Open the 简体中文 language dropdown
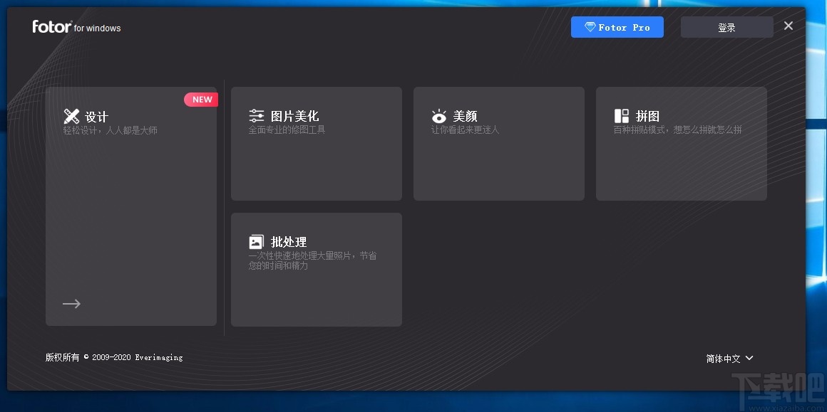 [x=723, y=358]
